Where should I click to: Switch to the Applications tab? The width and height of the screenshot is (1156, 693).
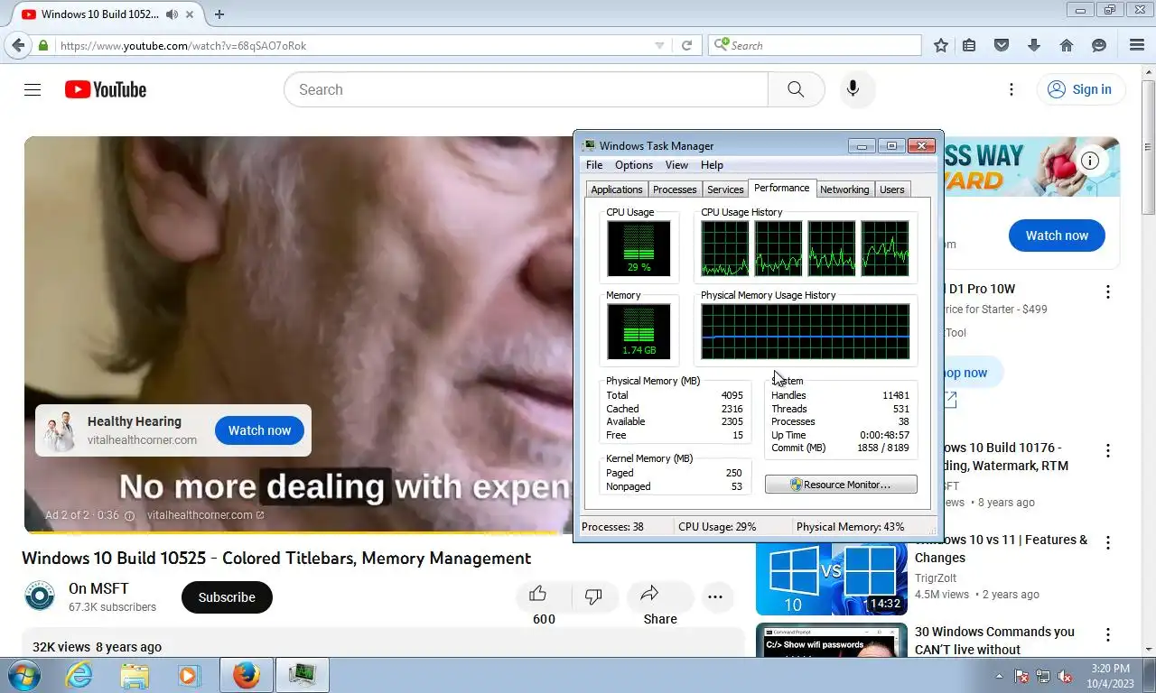(617, 189)
